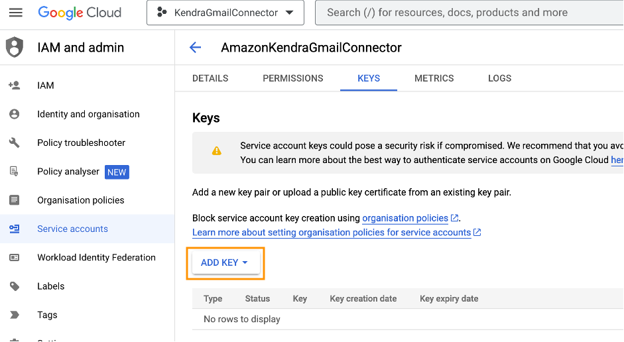Open the KendraGmailConnector project selector
This screenshot has height=342, width=624.
pos(225,13)
